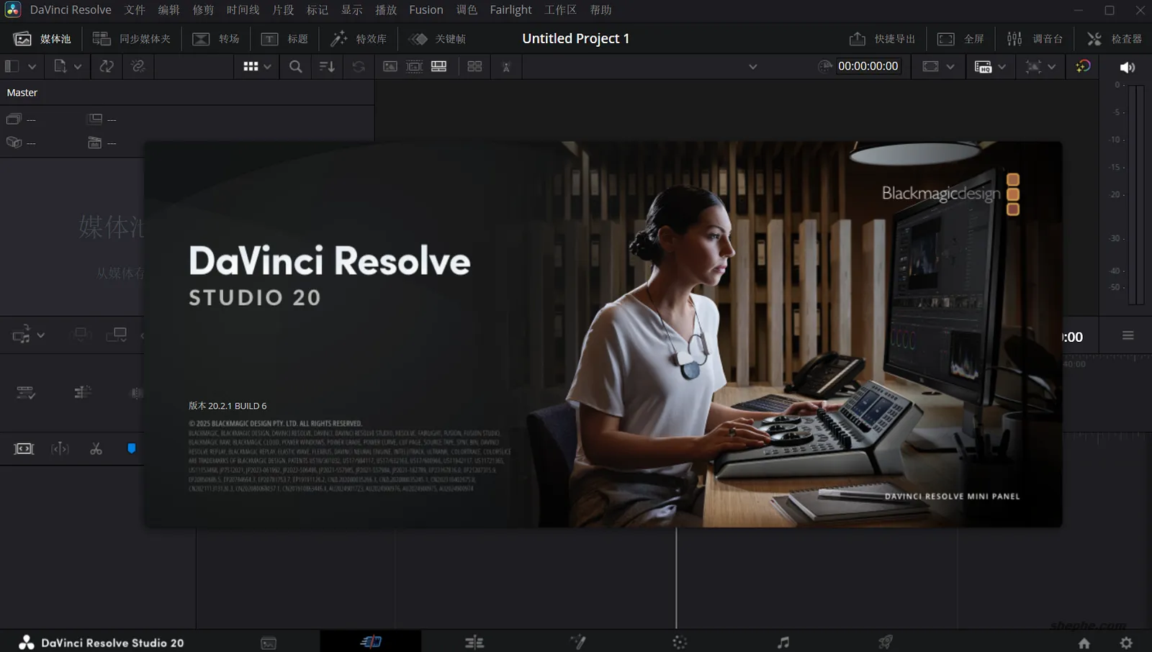Expand the viewer clip name dropdown chevron
Viewport: 1152px width, 652px height.
752,67
